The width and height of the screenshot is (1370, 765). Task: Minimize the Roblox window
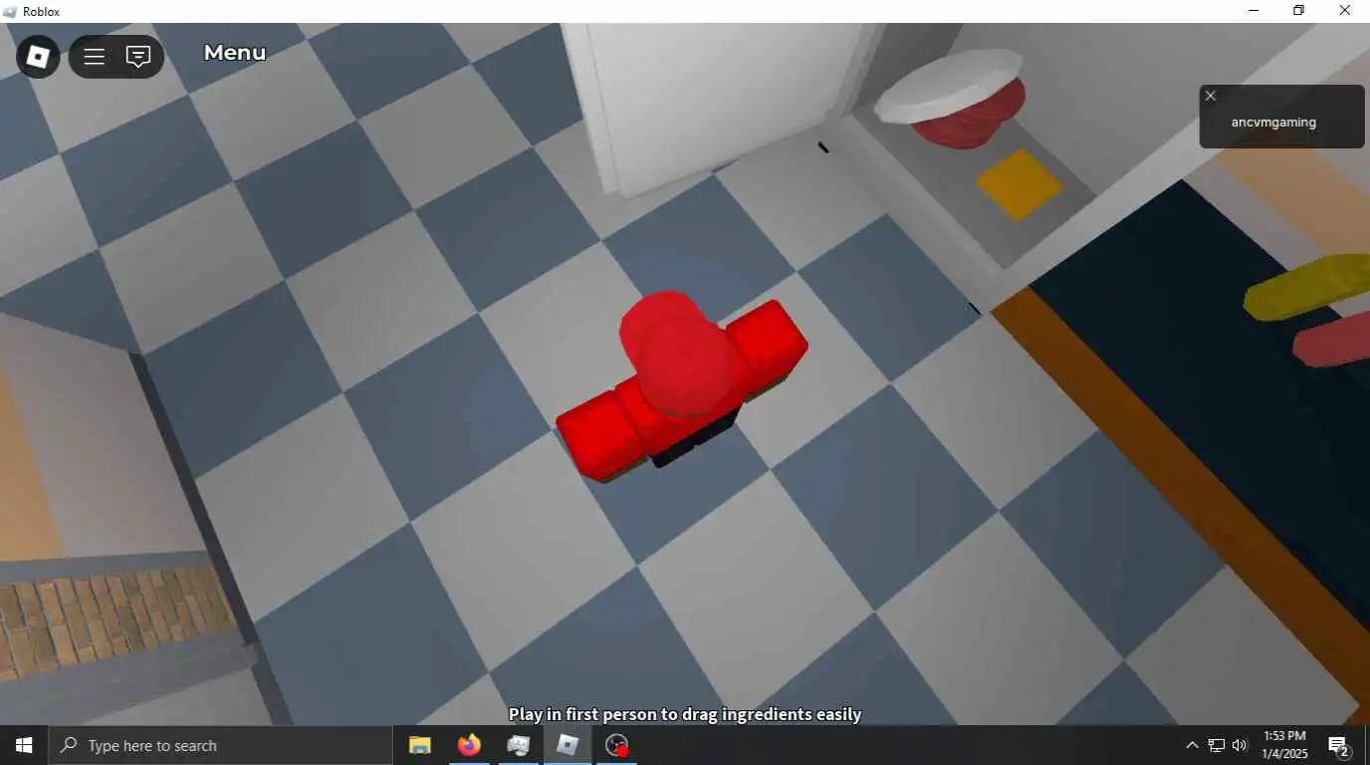coord(1254,11)
